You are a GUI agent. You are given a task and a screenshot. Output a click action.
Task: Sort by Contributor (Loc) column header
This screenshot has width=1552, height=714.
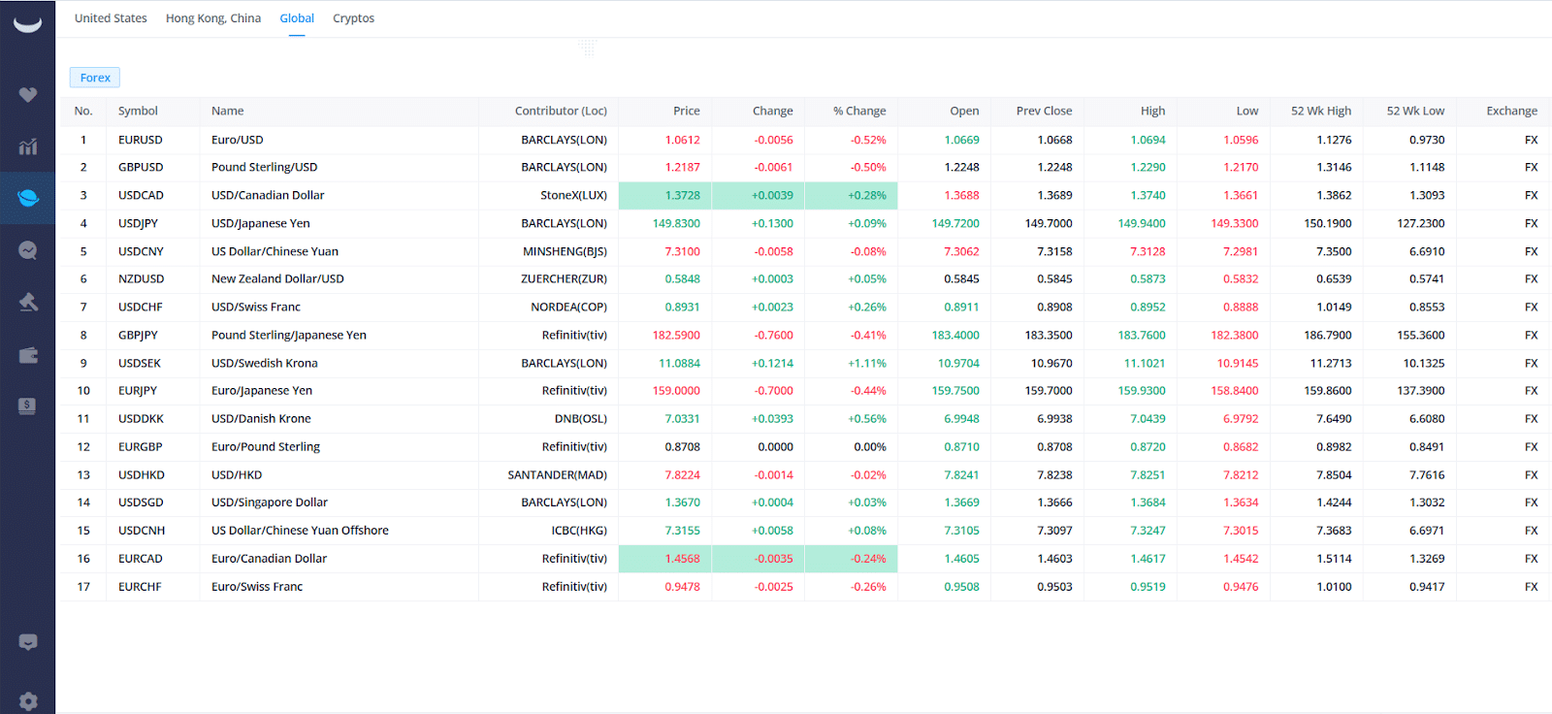coord(561,112)
